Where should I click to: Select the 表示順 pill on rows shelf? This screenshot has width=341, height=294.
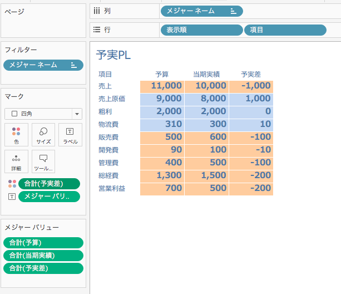201,30
